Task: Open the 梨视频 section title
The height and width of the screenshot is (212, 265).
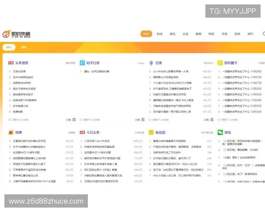Action: [160, 132]
